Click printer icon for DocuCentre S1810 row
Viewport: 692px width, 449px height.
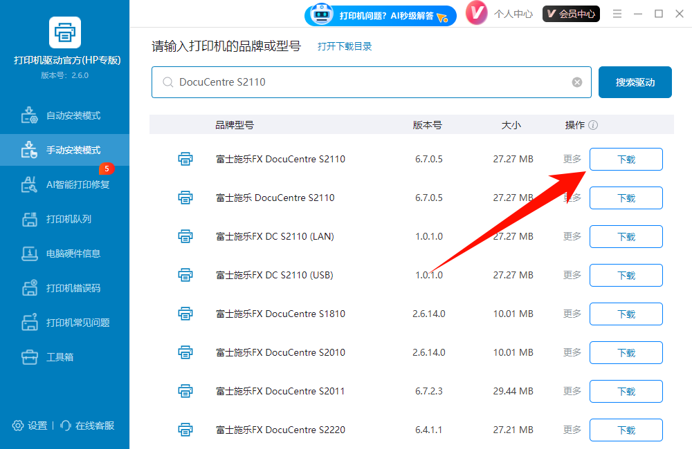coord(185,314)
